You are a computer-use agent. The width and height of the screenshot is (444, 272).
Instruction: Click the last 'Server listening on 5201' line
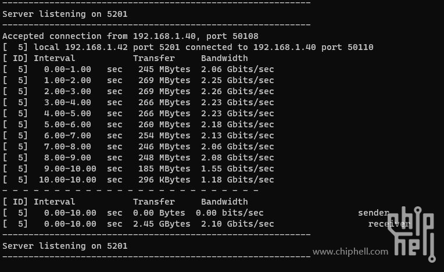click(65, 246)
